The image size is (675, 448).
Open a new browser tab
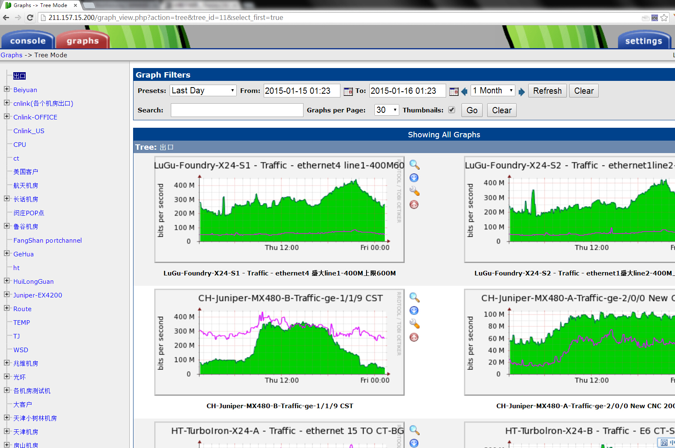(89, 5)
